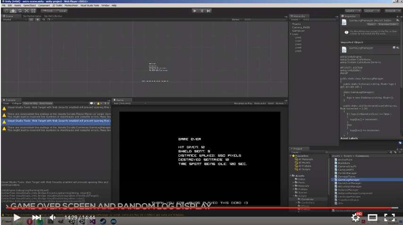Select the Scale tool in Unity toolbar

tap(26, 11)
